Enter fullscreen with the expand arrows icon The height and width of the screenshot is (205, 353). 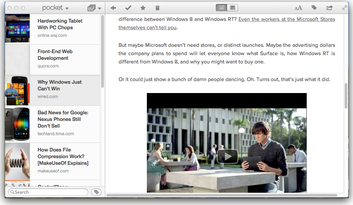point(344,8)
